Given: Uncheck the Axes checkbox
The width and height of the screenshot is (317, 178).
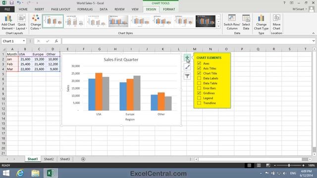Looking at the screenshot, I should (199, 63).
